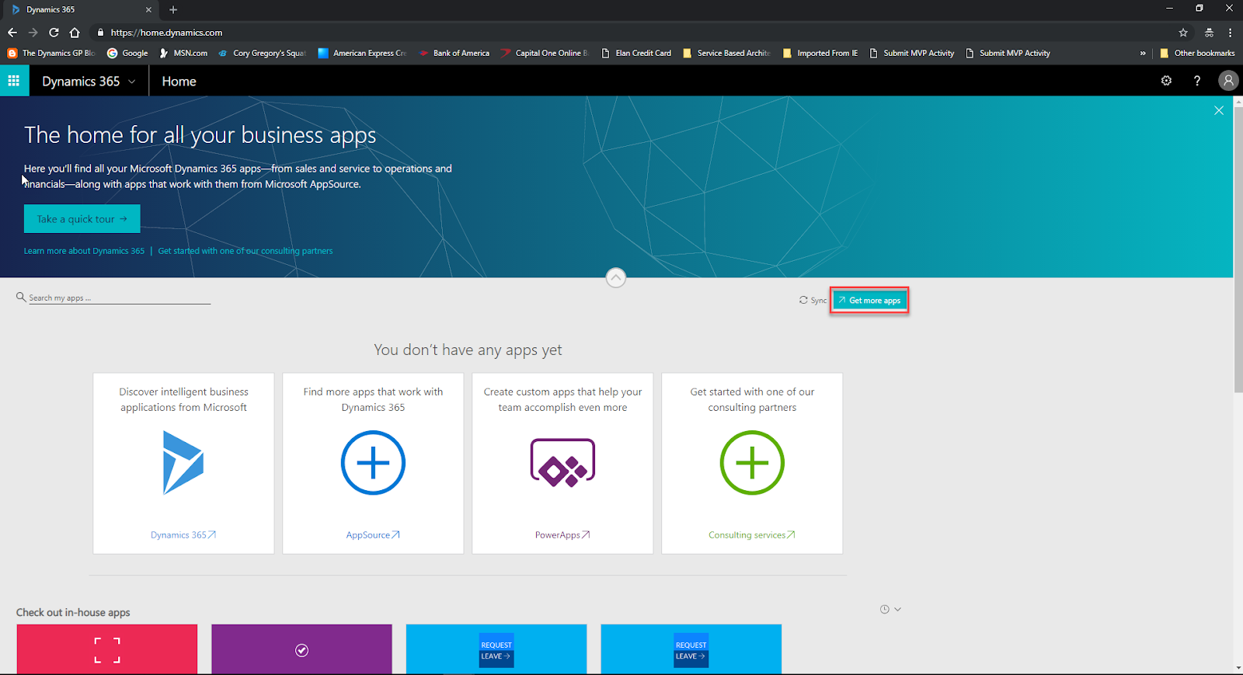
Task: Open the recent-apps clock dropdown
Action: 890,610
